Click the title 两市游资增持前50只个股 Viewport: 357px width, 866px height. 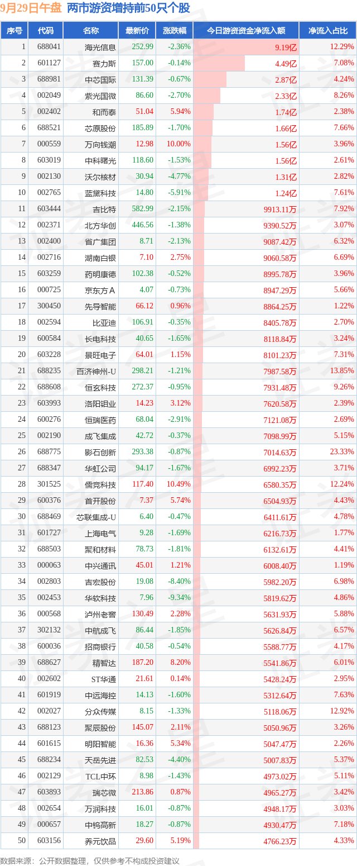click(128, 9)
